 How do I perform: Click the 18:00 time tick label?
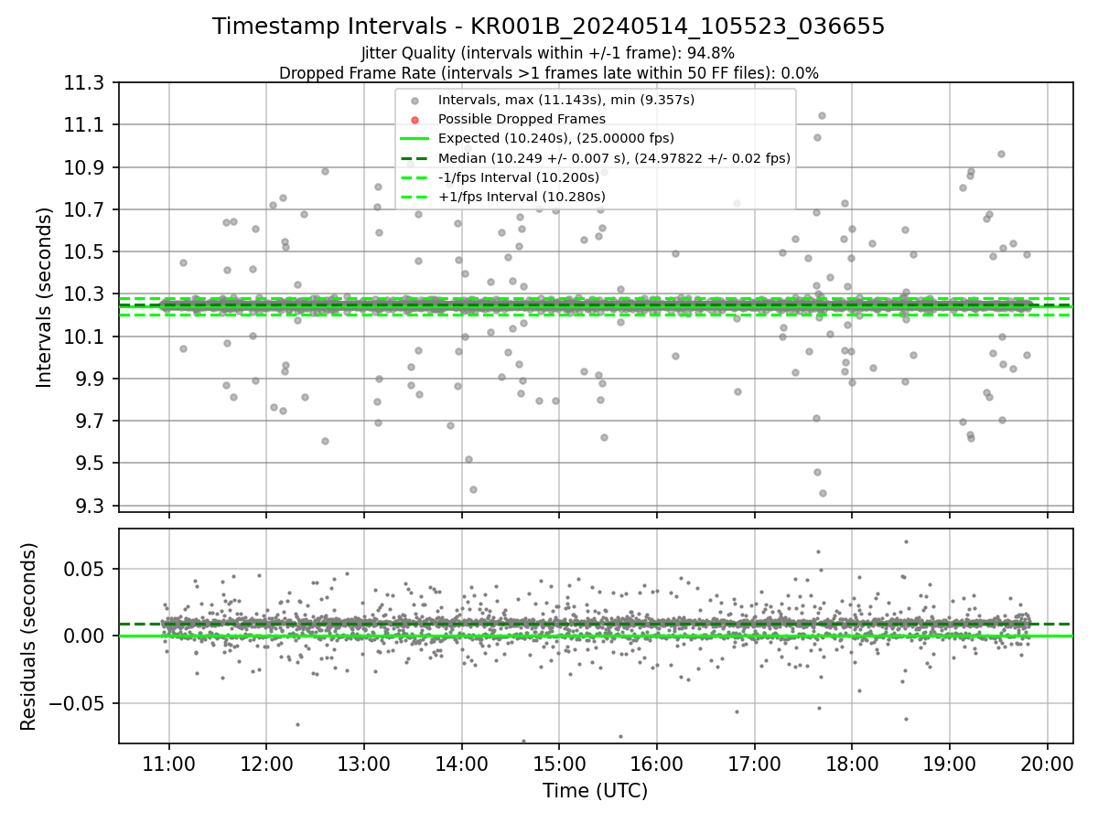(x=852, y=763)
